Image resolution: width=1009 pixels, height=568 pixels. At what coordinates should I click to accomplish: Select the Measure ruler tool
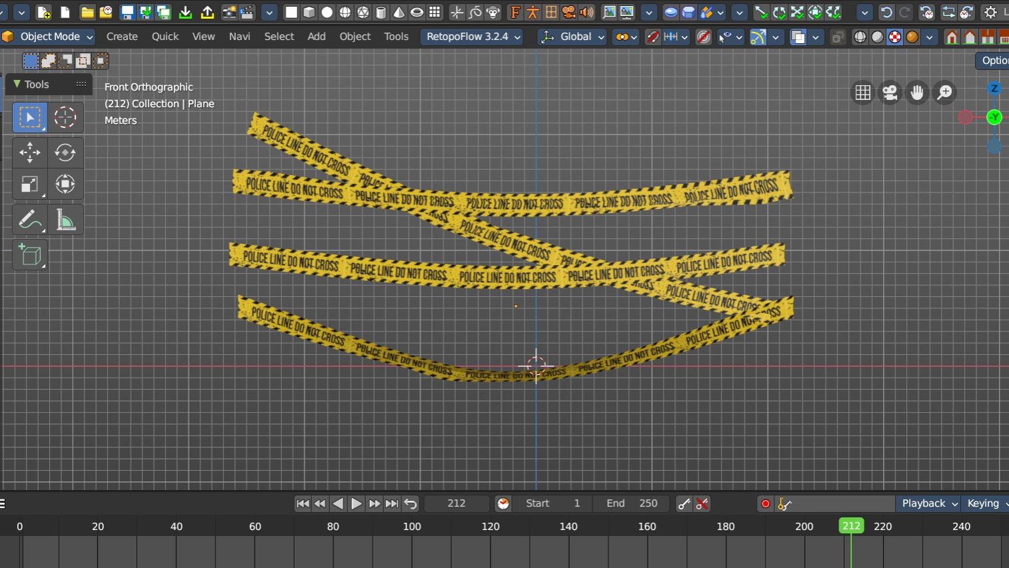(65, 220)
